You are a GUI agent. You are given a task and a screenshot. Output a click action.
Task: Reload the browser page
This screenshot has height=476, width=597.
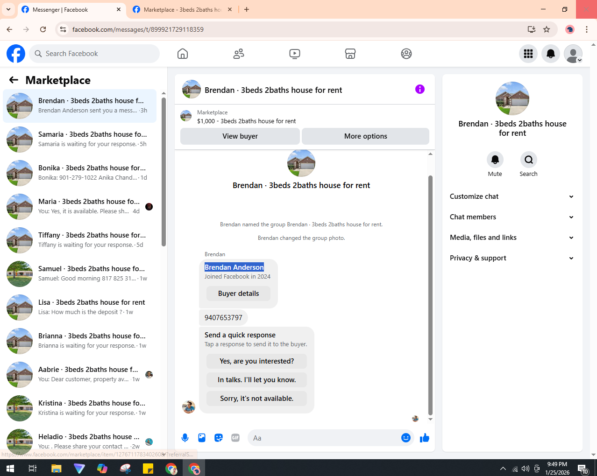[43, 29]
